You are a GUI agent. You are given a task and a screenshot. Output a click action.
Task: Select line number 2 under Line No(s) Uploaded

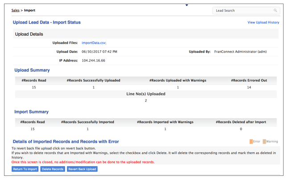tap(146, 101)
